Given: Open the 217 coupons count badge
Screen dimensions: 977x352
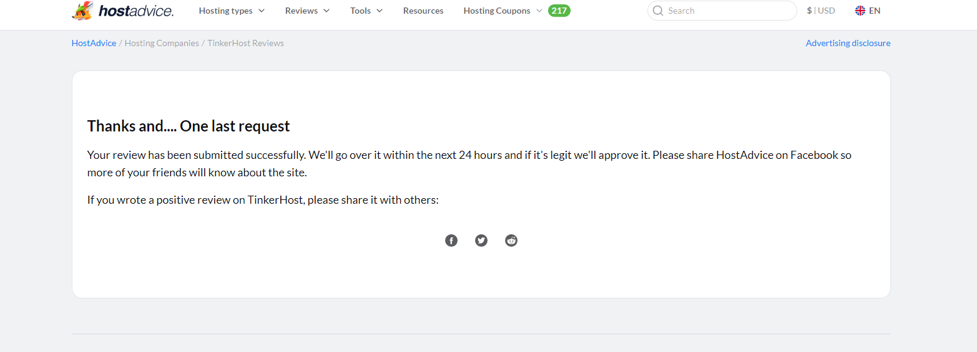Looking at the screenshot, I should pos(559,11).
